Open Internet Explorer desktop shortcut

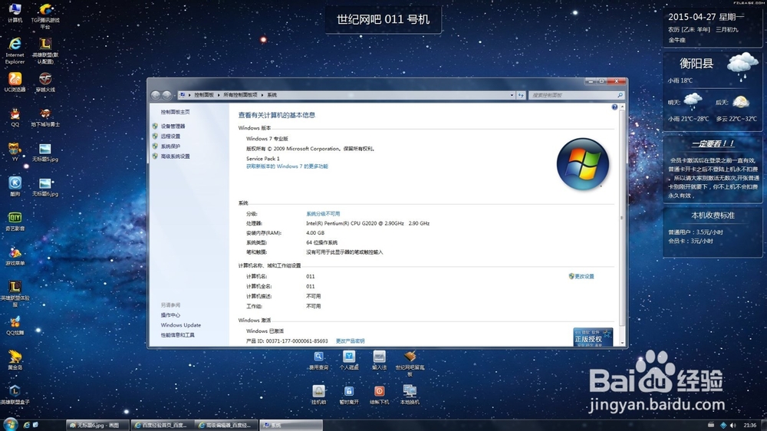click(x=15, y=51)
